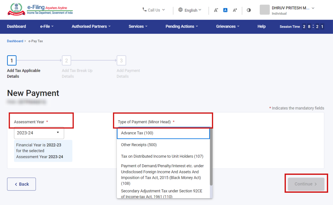This screenshot has height=205, width=333.
Task: Change the language from the English dropdown
Action: 190,10
